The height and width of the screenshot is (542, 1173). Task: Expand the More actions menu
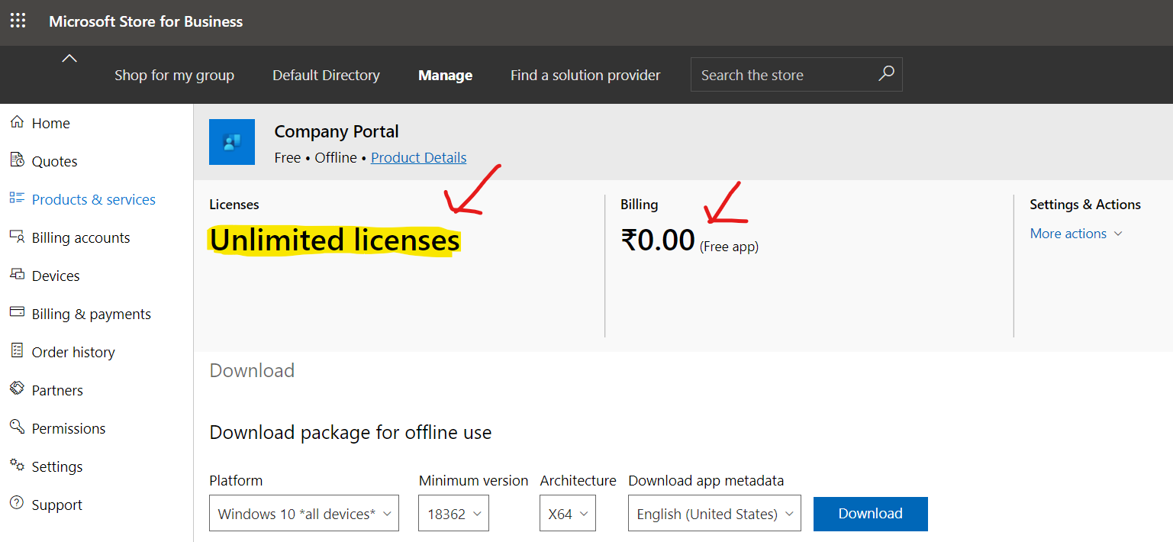[1076, 234]
